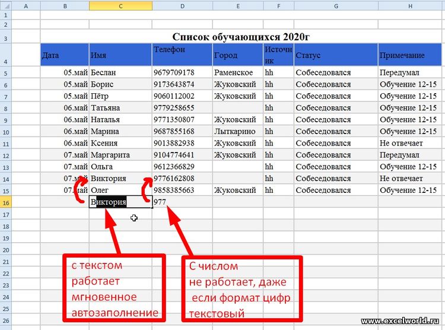The width and height of the screenshot is (445, 330).
Task: Click the select-all corner of the sheet
Action: [6, 6]
